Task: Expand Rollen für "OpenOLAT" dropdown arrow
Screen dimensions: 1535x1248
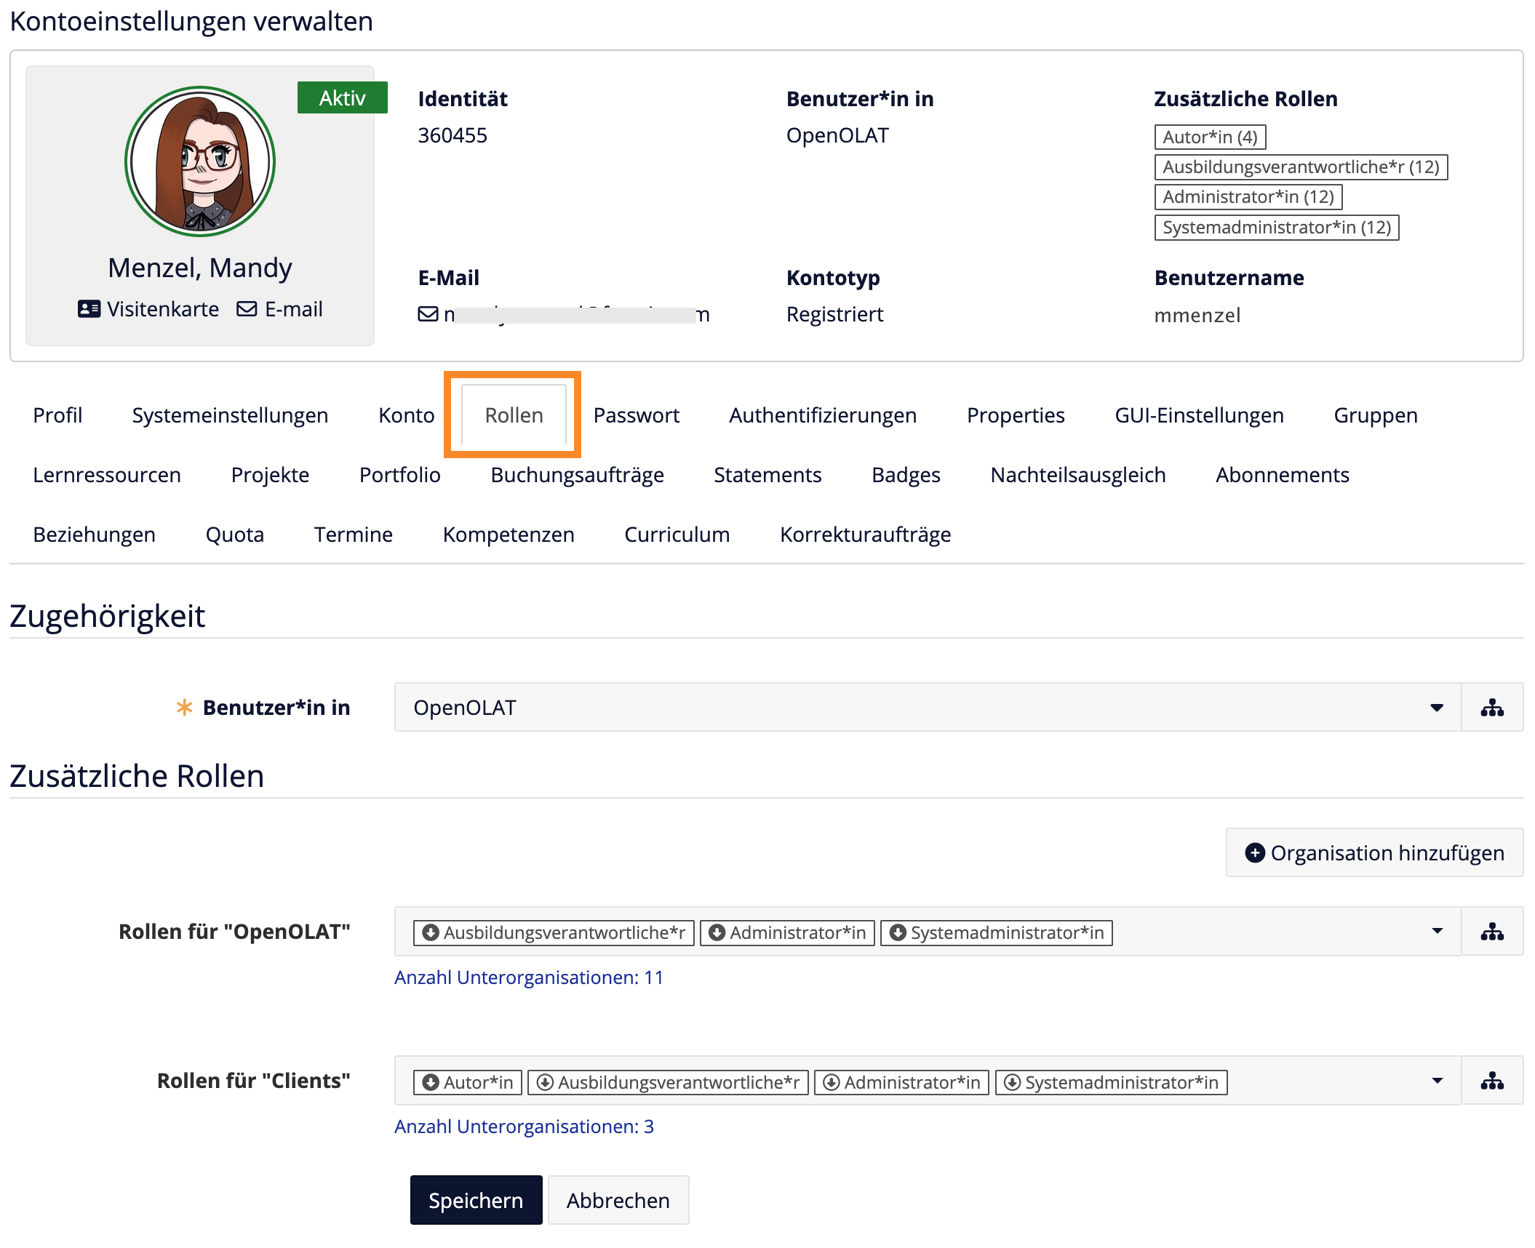Action: (1437, 931)
